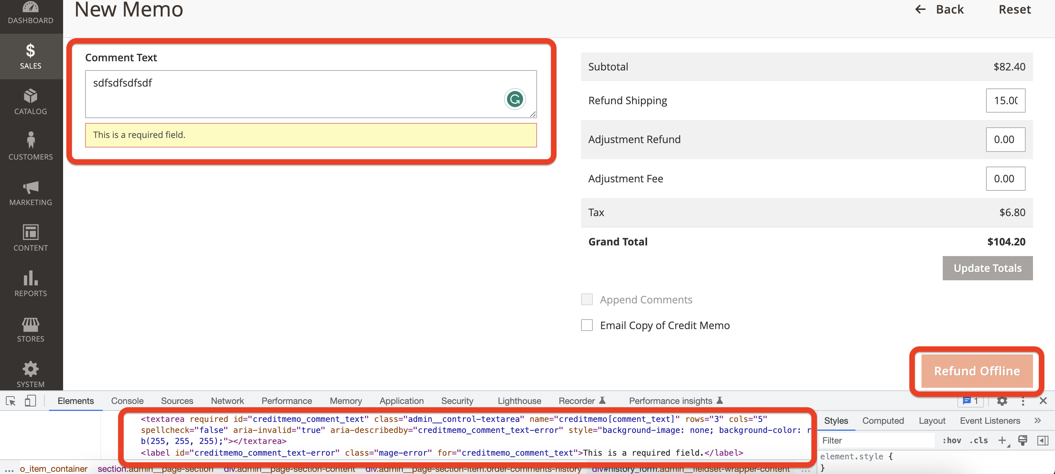Switch to the Console tab
This screenshot has height=474, width=1055.
point(127,401)
